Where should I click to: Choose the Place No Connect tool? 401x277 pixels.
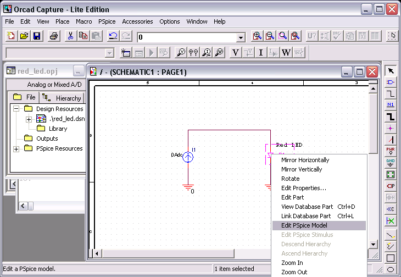391,220
